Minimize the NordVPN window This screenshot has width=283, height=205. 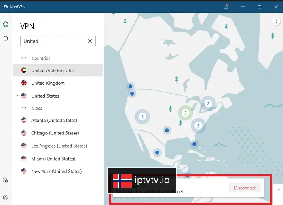coord(243,7)
